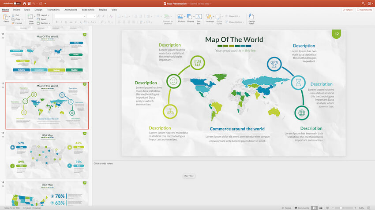Open the Arrange tool
375x210 pixels.
(210, 18)
